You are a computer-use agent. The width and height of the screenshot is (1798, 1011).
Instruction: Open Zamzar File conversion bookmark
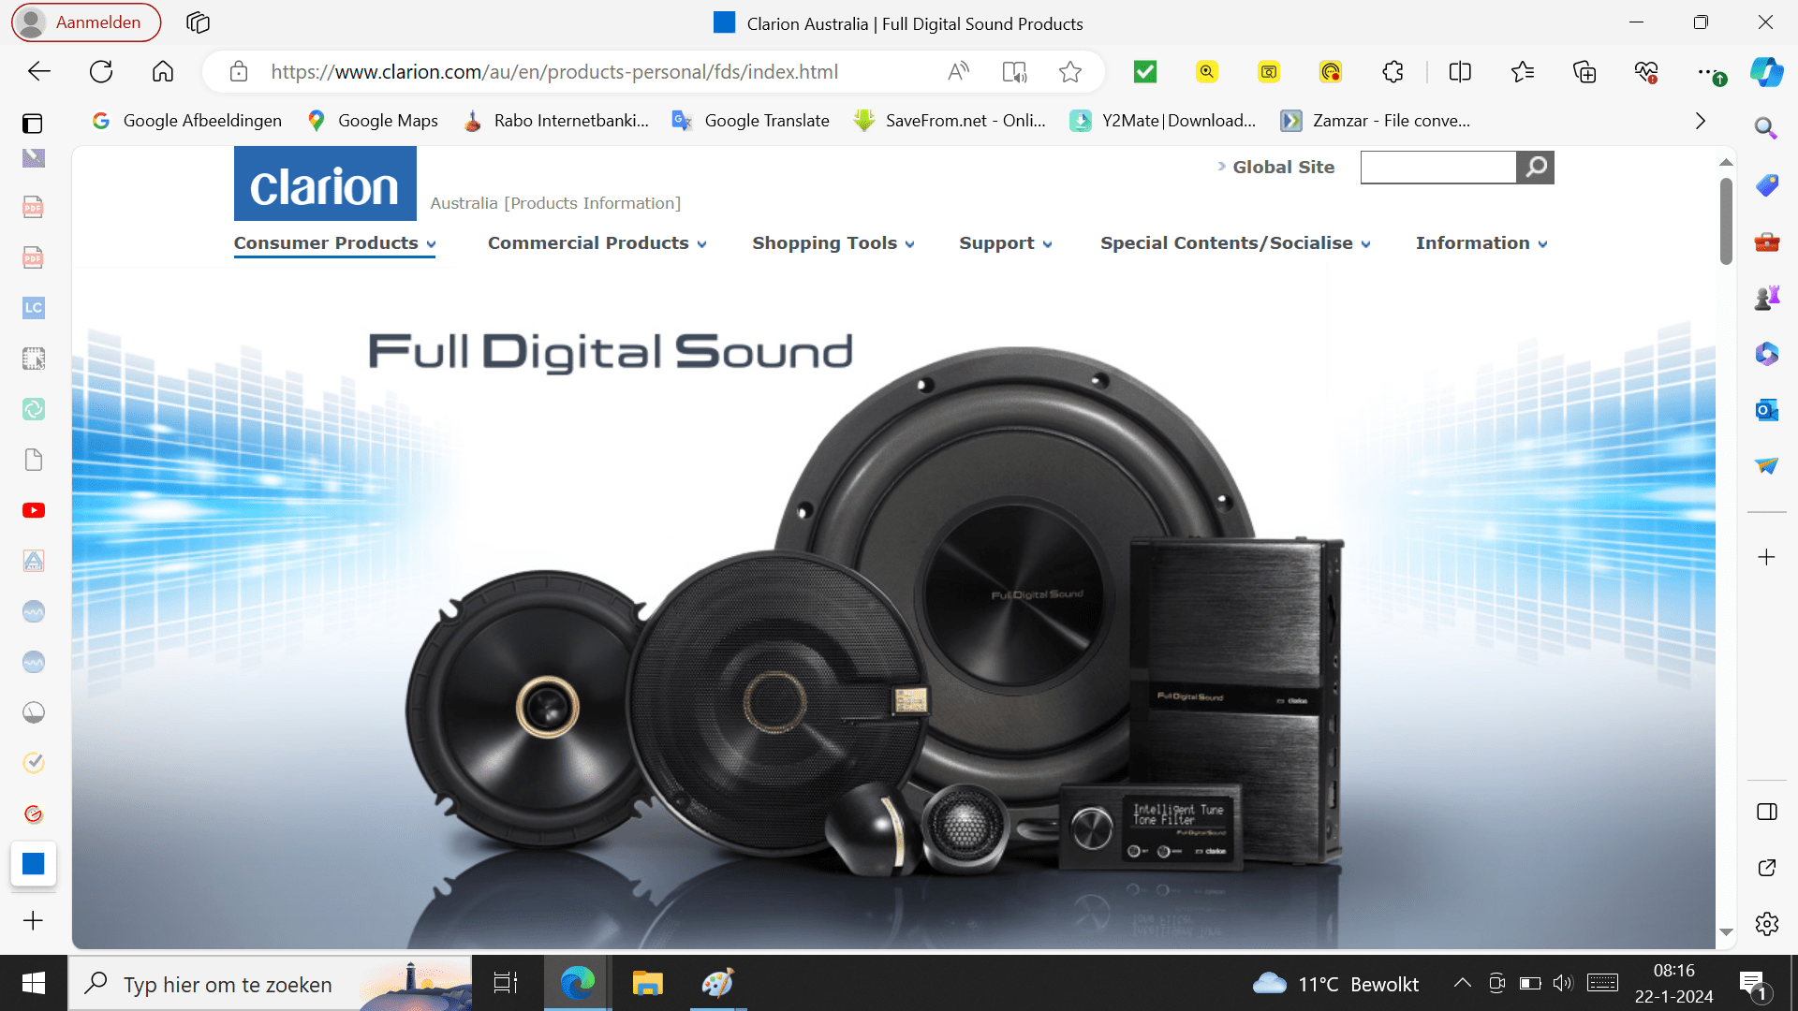pos(1376,121)
